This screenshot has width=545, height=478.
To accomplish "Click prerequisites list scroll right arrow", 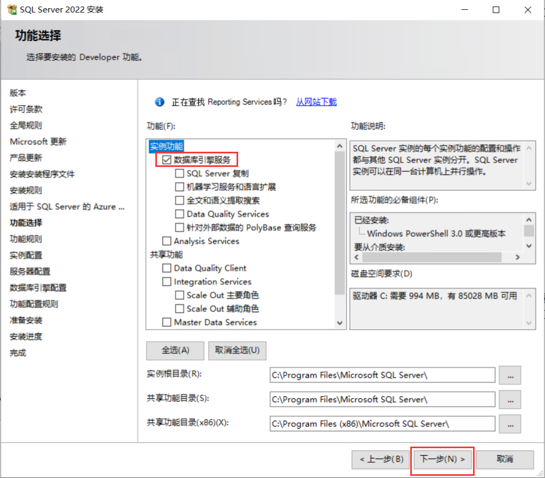I will [x=518, y=257].
